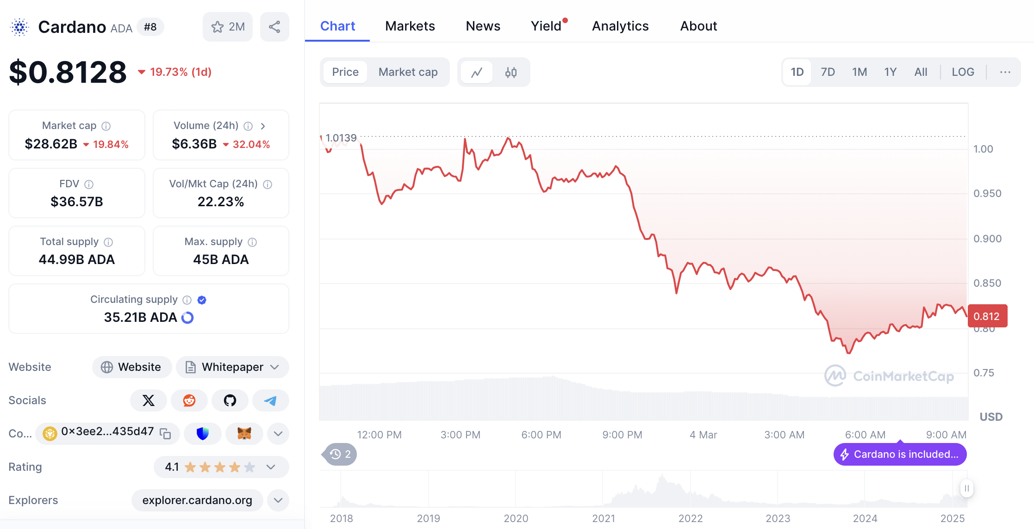The height and width of the screenshot is (529, 1034).
Task: Open Cardano's GitHub repository link
Action: point(230,400)
